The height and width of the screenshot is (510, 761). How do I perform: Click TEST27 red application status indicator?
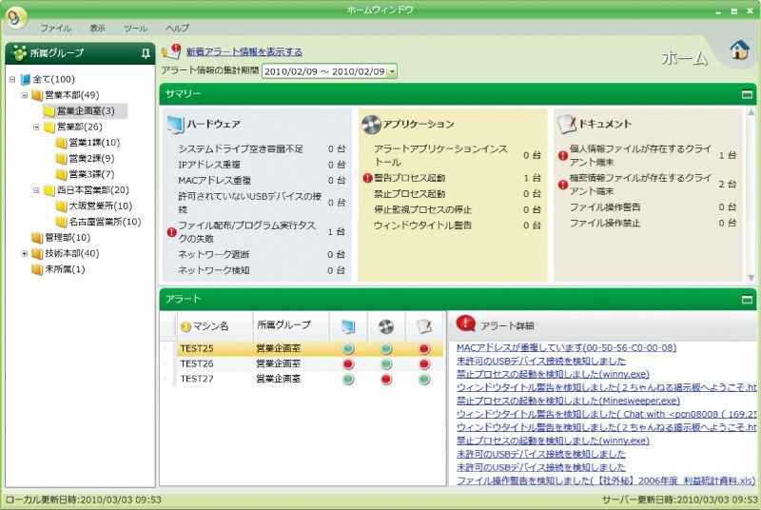coord(386,379)
